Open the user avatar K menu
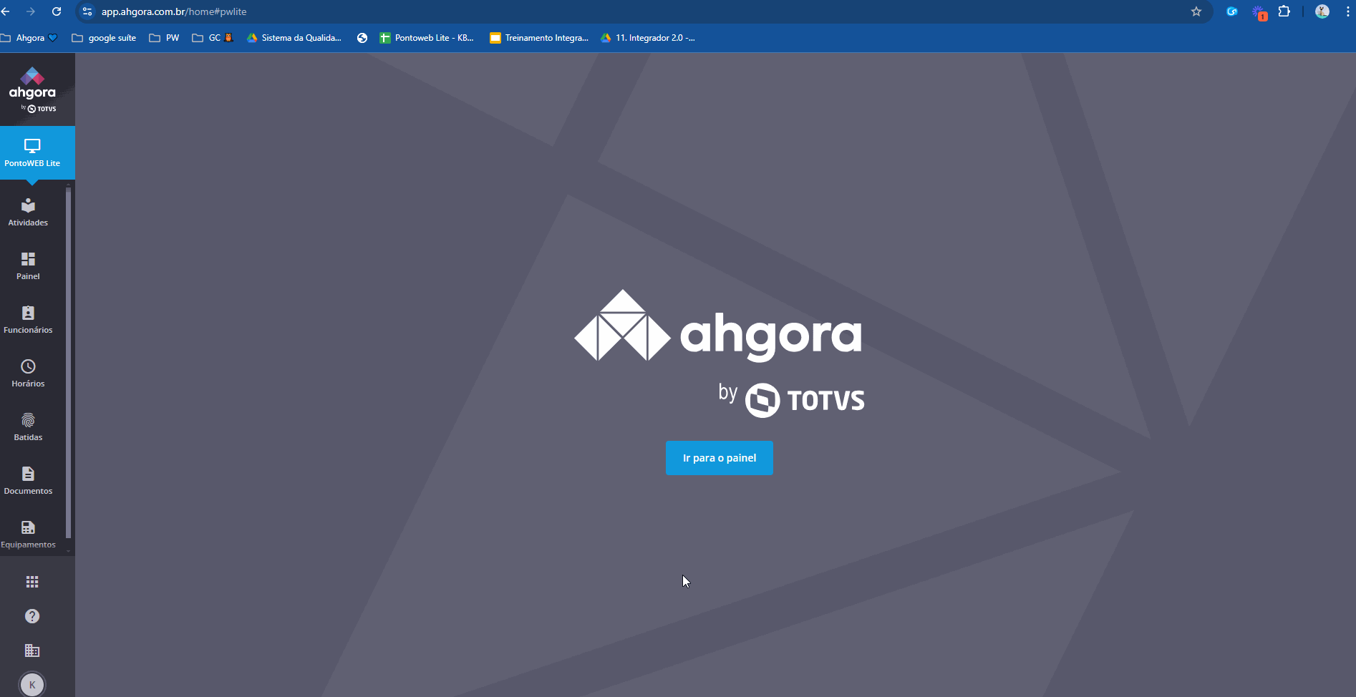 click(x=32, y=685)
